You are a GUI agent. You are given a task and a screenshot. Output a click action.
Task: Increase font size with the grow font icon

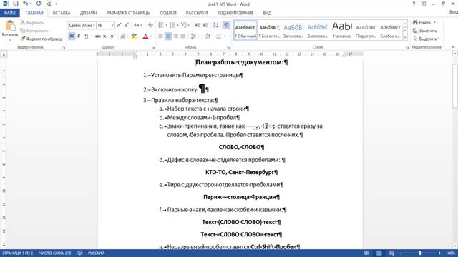coord(119,26)
